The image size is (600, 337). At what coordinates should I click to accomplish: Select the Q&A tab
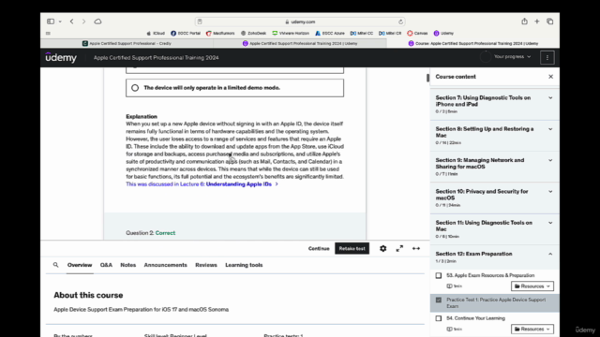coord(106,265)
